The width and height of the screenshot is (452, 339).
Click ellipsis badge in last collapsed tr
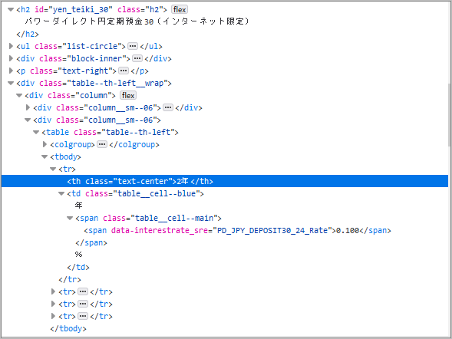pyautogui.click(x=83, y=316)
